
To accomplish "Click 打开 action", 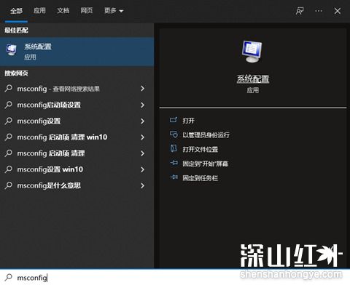I will (x=188, y=121).
